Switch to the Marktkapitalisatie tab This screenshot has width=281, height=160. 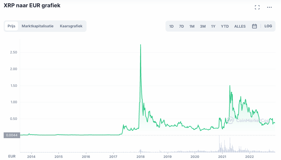click(37, 26)
